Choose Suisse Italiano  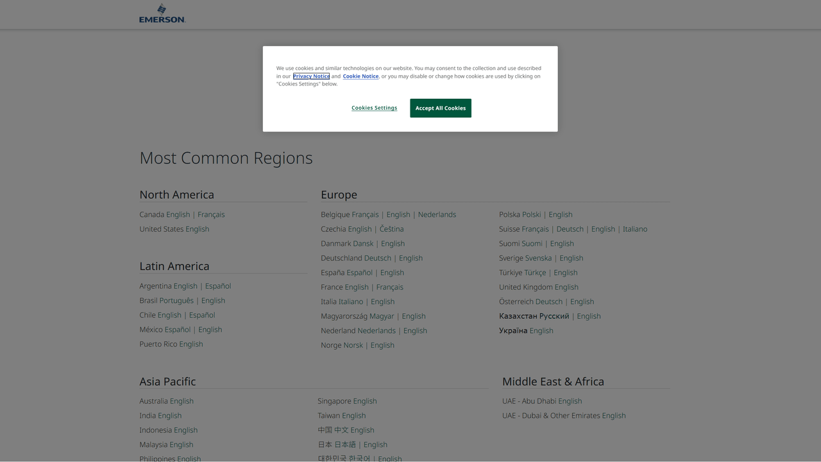pos(634,229)
